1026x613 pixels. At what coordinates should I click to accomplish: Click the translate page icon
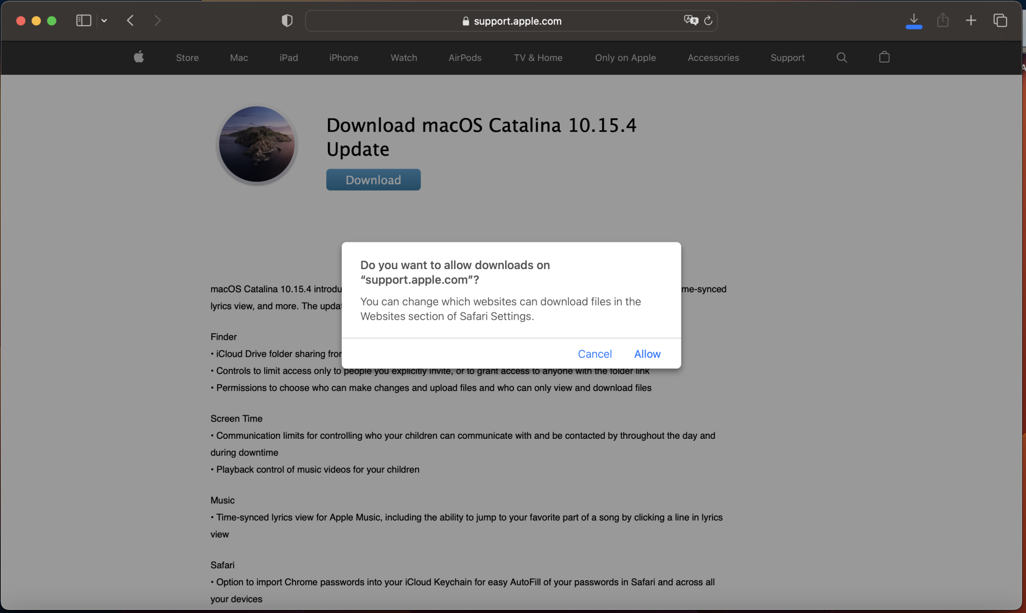pos(690,21)
